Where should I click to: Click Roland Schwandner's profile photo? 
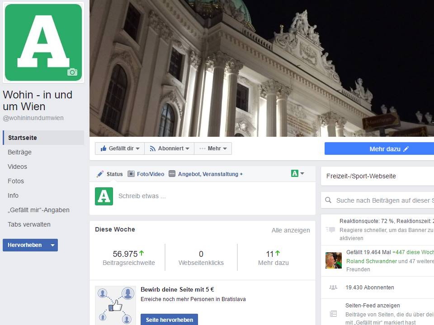pos(334,260)
